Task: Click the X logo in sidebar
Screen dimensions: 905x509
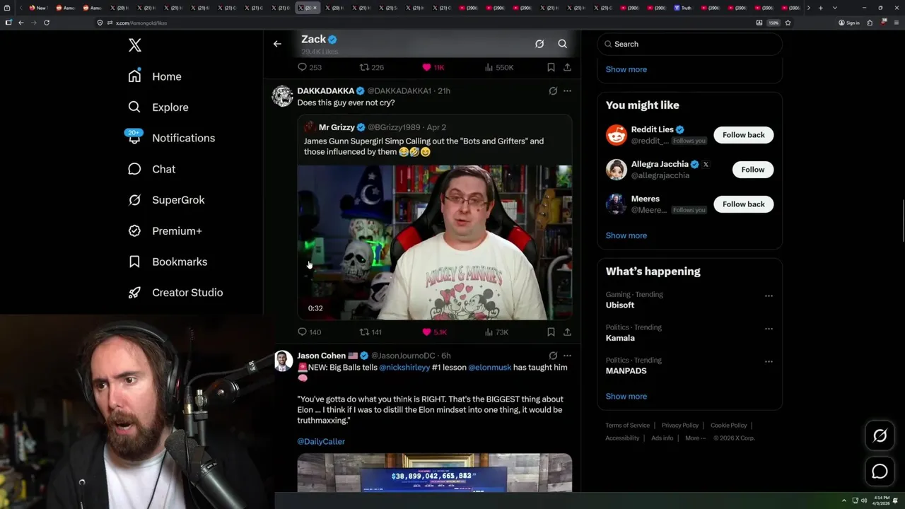Action: point(135,46)
